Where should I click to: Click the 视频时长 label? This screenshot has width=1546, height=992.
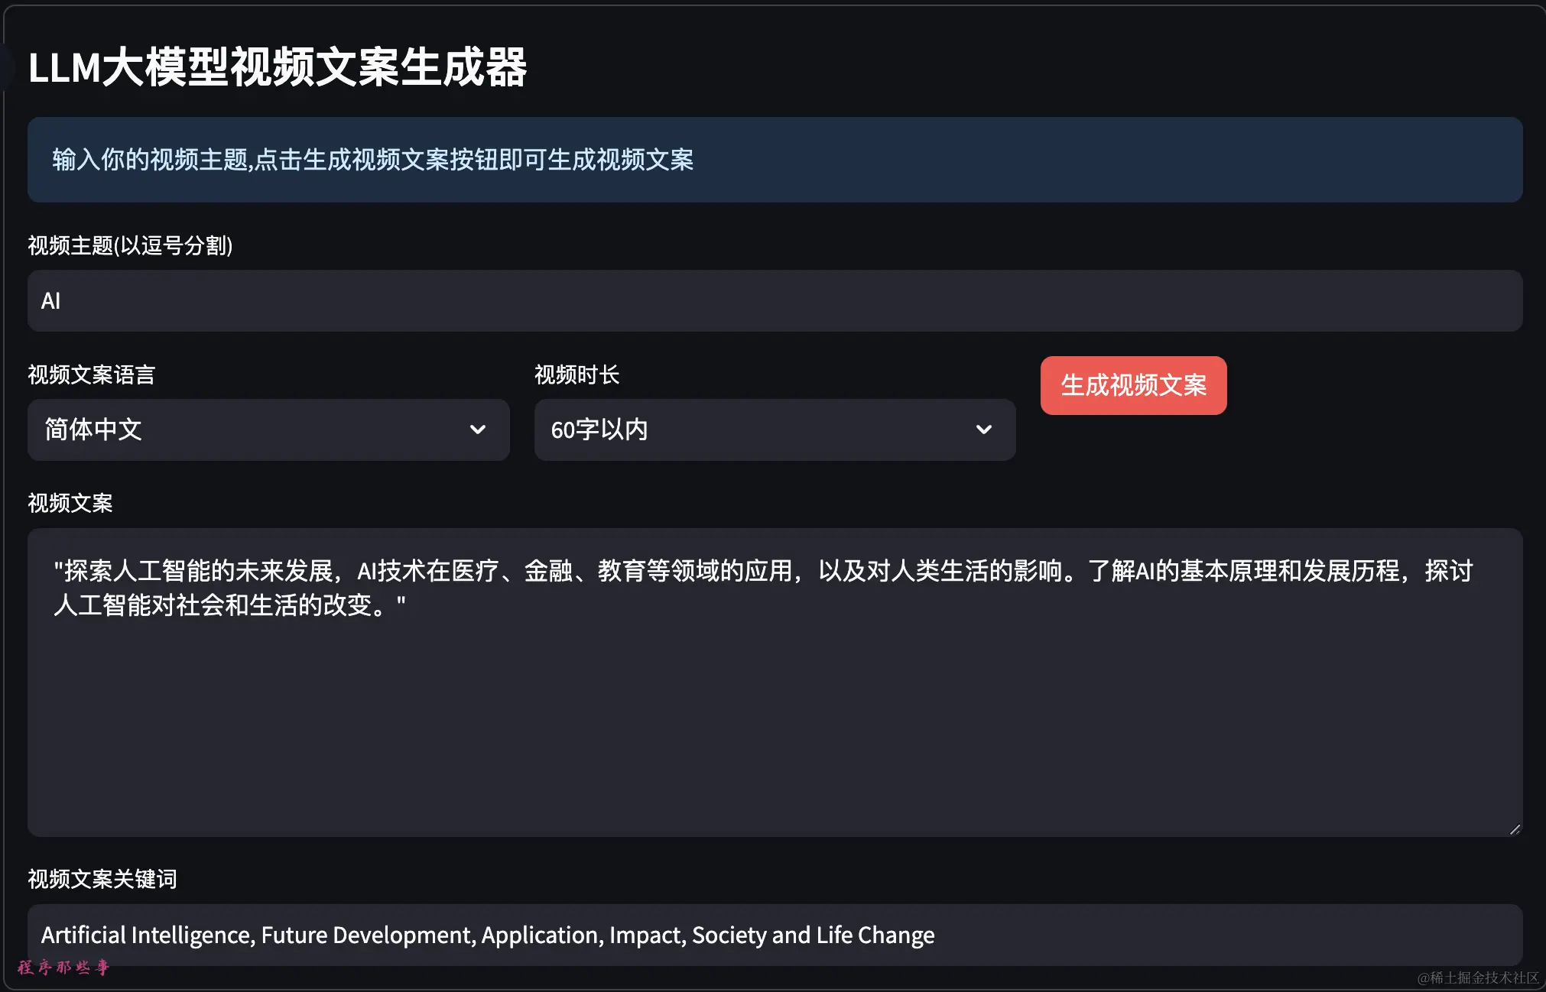click(x=577, y=374)
